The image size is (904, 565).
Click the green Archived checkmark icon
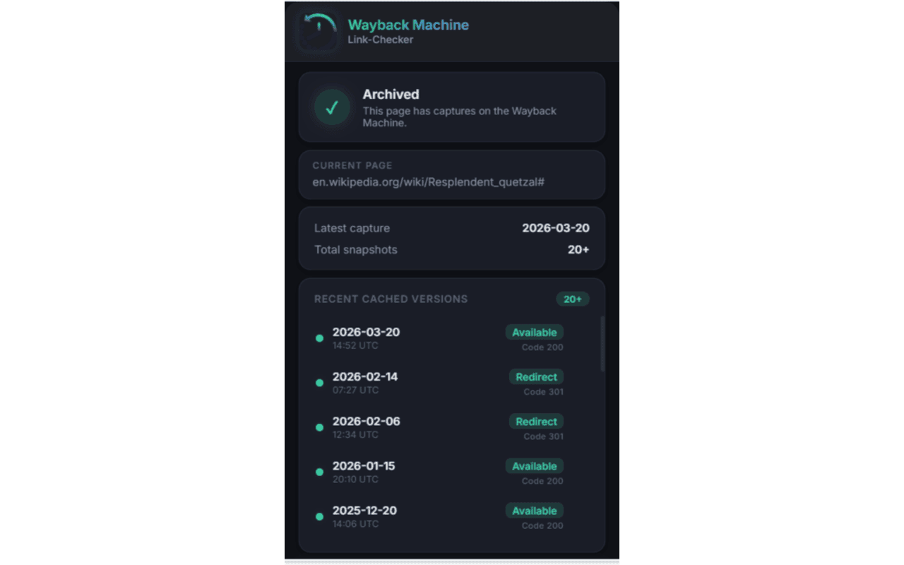(x=331, y=107)
